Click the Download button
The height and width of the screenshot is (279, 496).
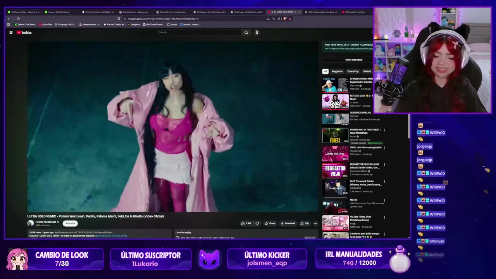tap(288, 224)
